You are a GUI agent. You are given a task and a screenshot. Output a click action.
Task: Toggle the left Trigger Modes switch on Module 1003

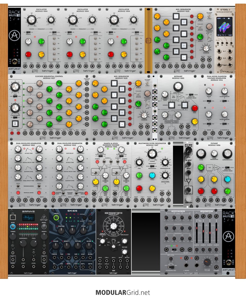[18, 186]
